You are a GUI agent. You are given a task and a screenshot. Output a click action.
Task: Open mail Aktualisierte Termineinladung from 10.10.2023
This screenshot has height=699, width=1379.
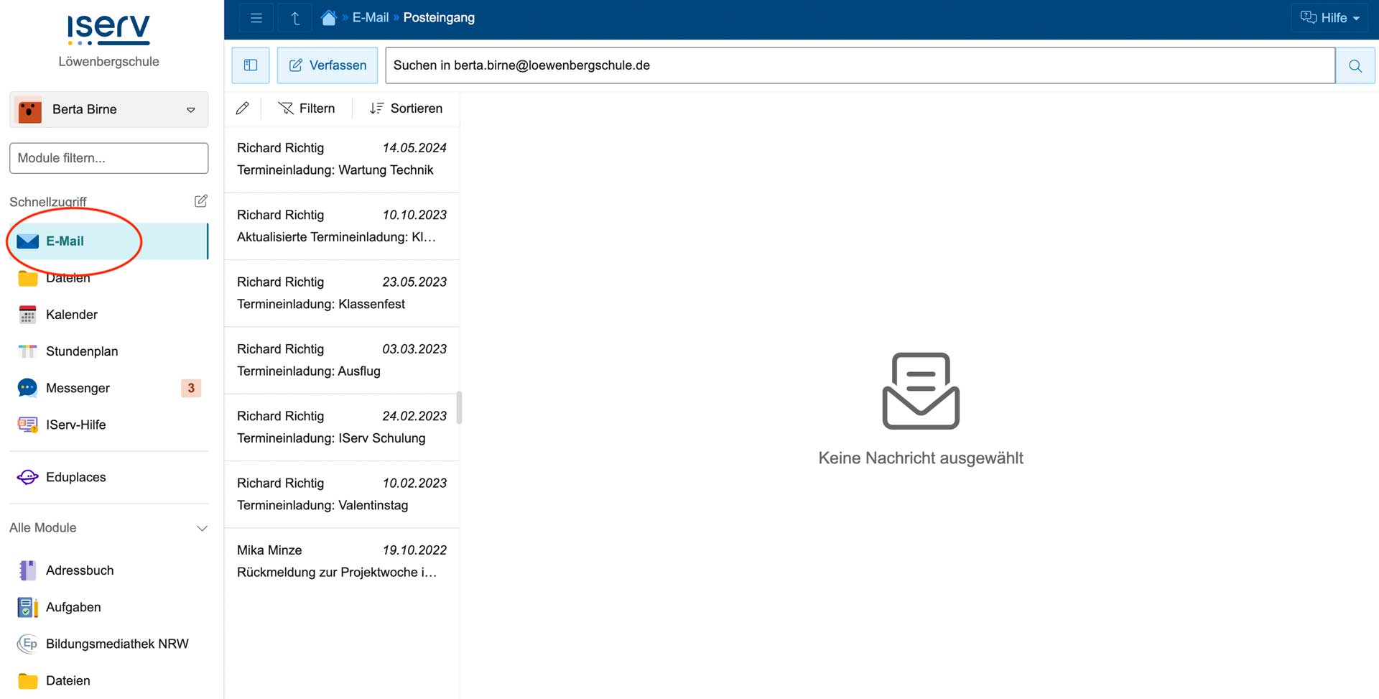342,226
